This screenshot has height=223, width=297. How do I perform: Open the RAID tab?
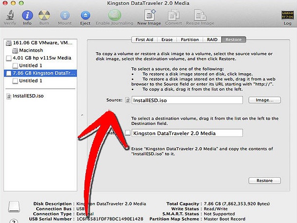pyautogui.click(x=212, y=40)
